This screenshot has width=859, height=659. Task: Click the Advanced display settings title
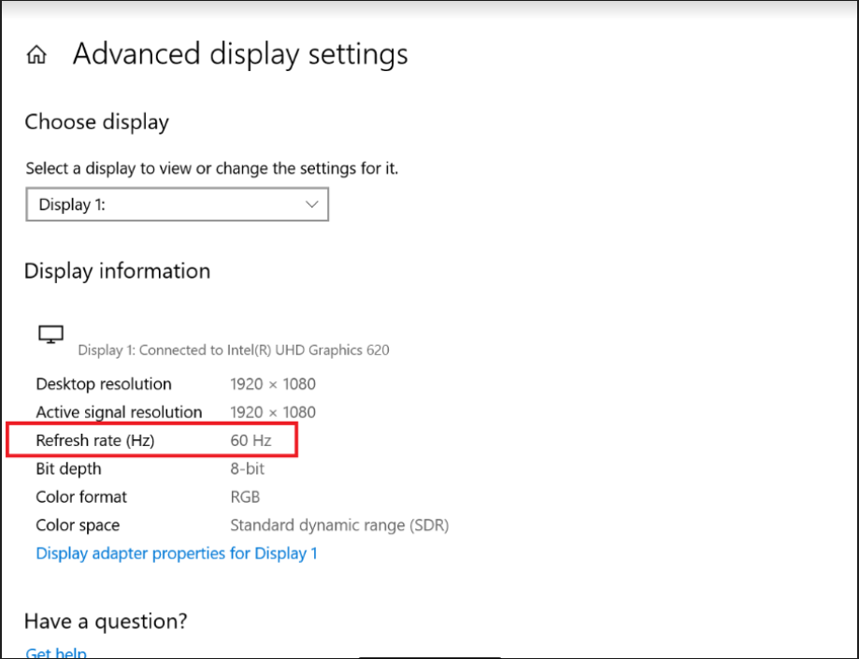pos(240,54)
